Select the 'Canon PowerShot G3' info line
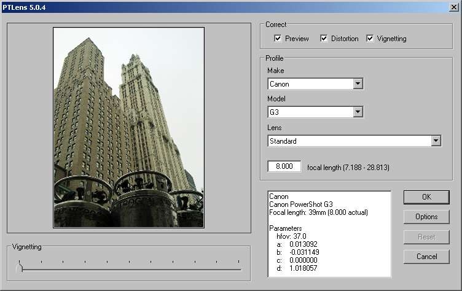Image resolution: width=462 pixels, height=291 pixels. click(x=301, y=204)
